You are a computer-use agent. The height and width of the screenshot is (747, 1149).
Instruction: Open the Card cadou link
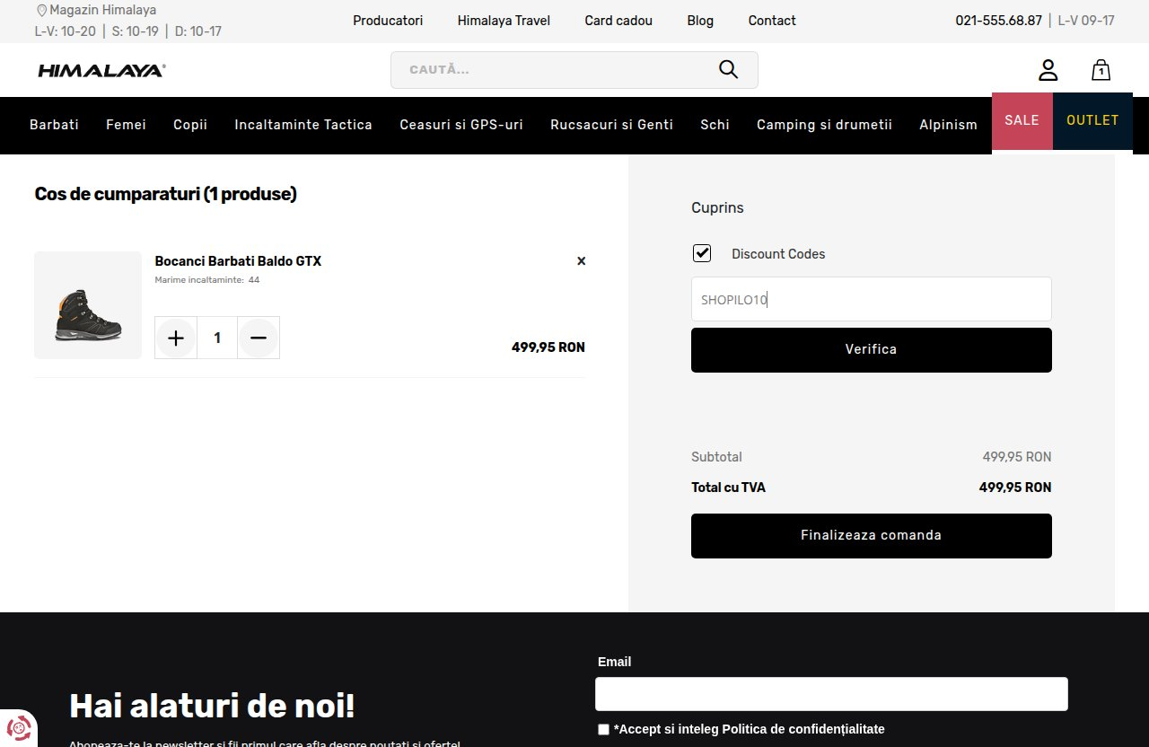point(618,21)
